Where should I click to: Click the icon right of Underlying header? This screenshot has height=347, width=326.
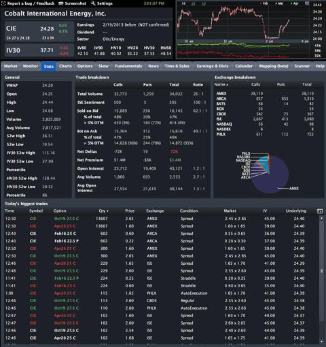pos(320,211)
